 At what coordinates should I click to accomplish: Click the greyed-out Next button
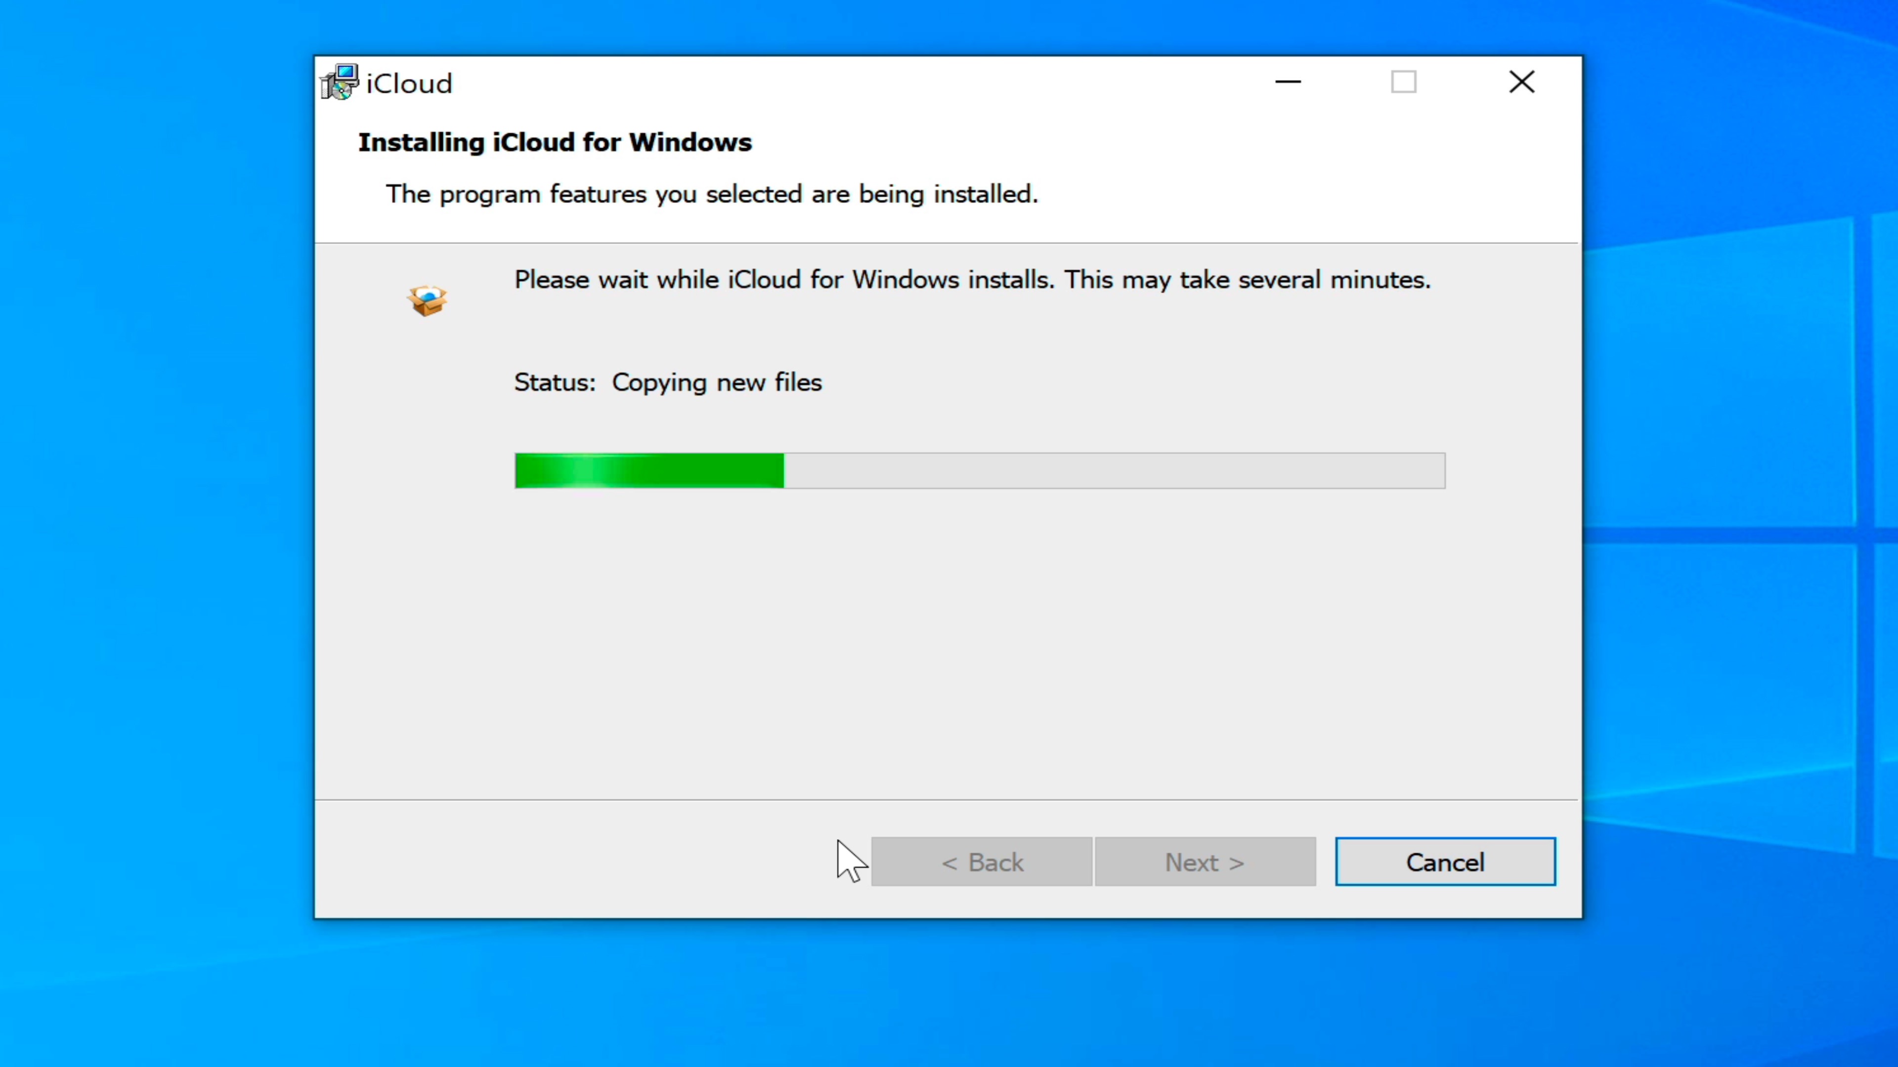pos(1205,862)
